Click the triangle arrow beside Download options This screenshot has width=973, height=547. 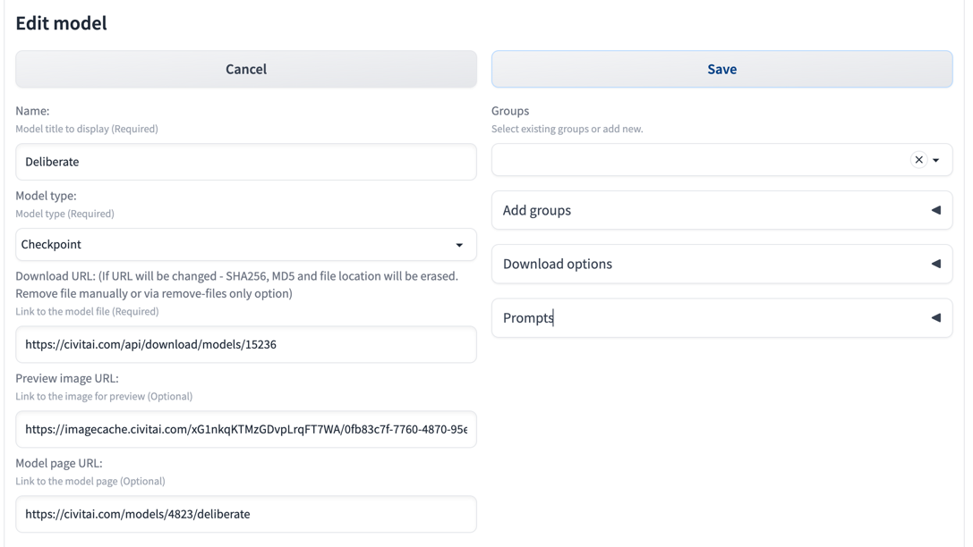pos(935,264)
